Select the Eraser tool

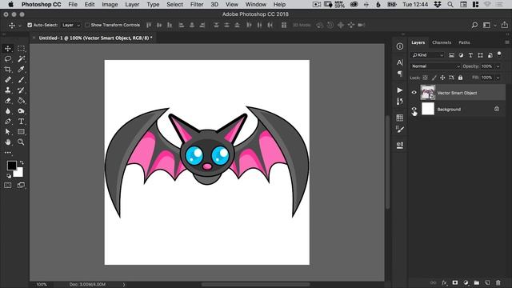8,101
